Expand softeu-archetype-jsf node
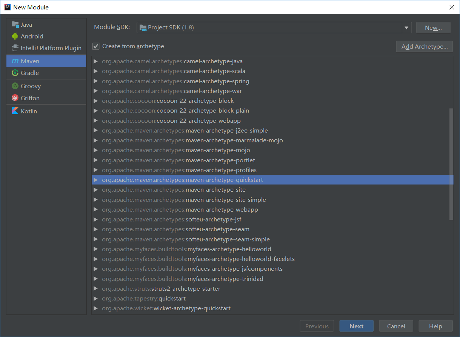The height and width of the screenshot is (337, 460). pos(95,220)
